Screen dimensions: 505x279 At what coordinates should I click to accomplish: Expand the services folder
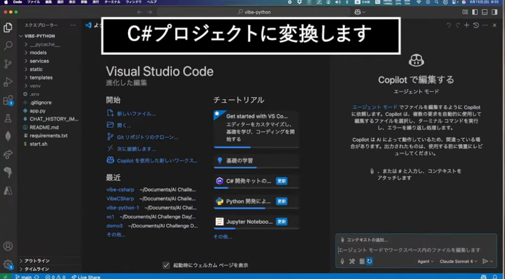coord(39,60)
